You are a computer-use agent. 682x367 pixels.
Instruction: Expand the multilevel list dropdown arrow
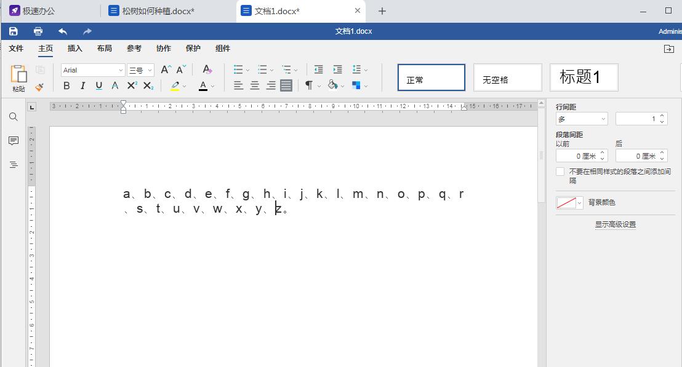point(296,70)
